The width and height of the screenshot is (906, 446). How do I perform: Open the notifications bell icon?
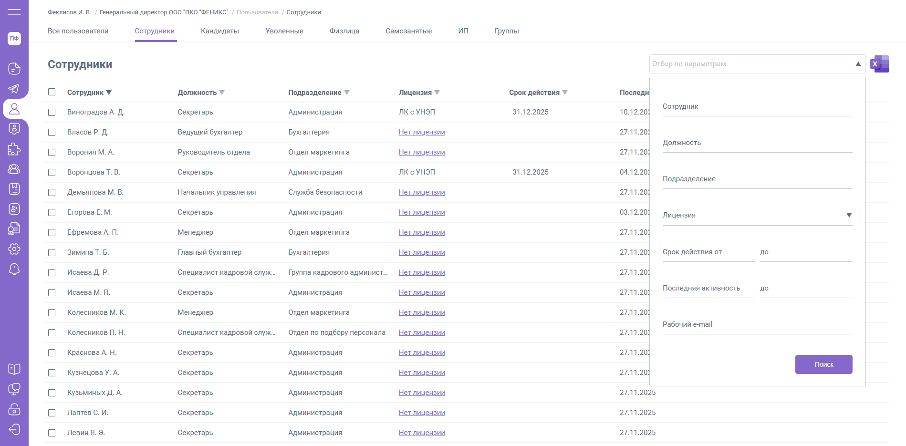[x=14, y=269]
